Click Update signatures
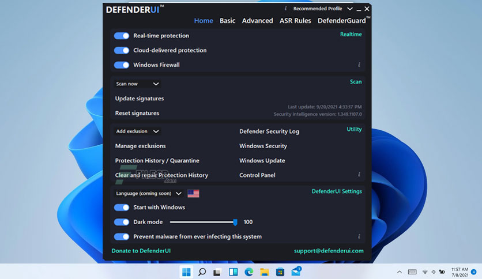 [140, 99]
